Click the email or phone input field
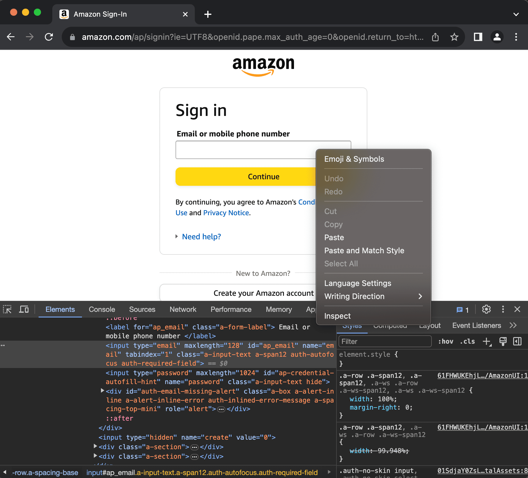Viewport: 528px width, 478px height. click(263, 150)
